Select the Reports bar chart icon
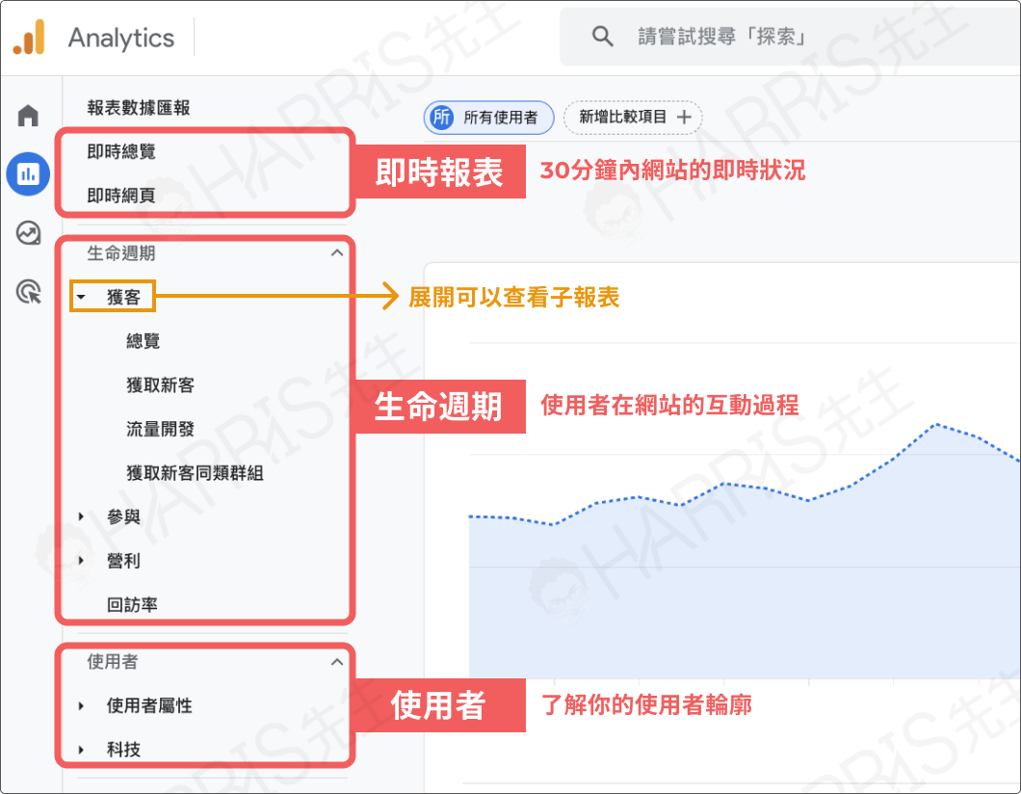The image size is (1021, 794). click(x=28, y=173)
